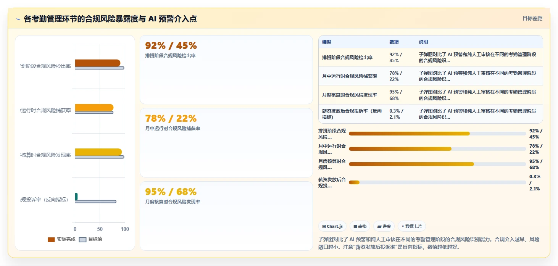Click the 排班阶段合规风险 progress bar
The image size is (558, 266).
click(437, 134)
